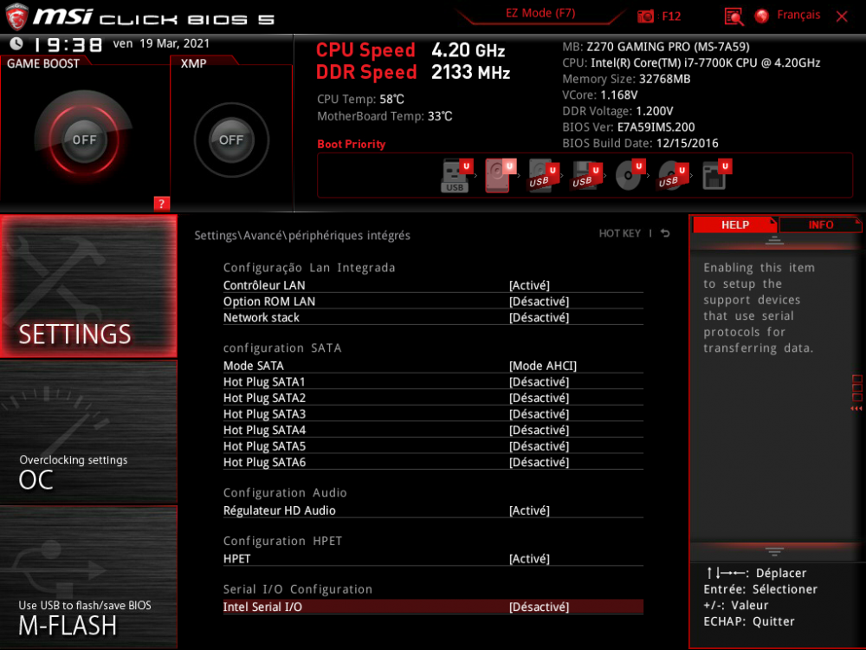Switch to EZ Mode (F7)
866x650 pixels.
540,14
